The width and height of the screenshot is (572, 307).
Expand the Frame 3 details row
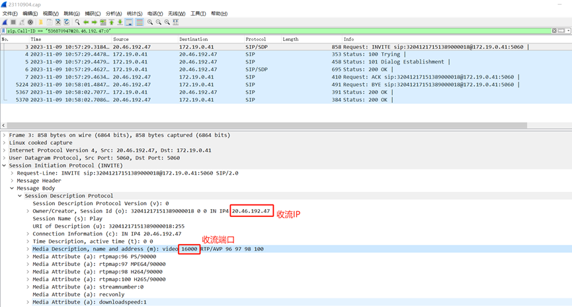pyautogui.click(x=5, y=135)
